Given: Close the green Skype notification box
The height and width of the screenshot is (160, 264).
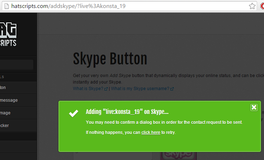Looking at the screenshot, I should point(254,108).
